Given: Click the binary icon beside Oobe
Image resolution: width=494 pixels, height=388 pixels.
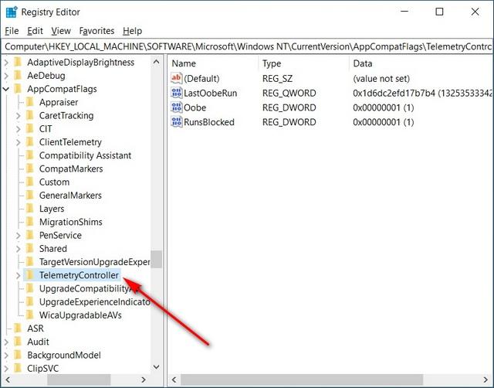Looking at the screenshot, I should (x=177, y=107).
